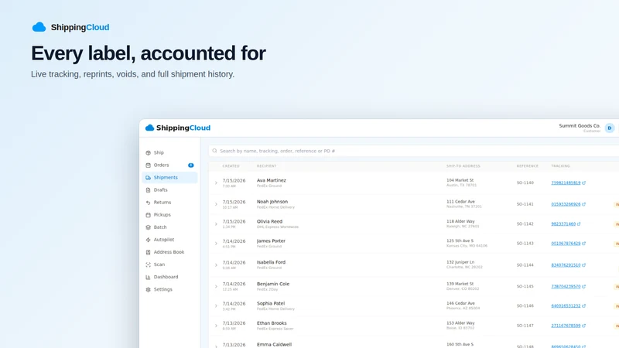Click the Shipments truck icon
Viewport: 619px width, 348px height.
(148, 178)
